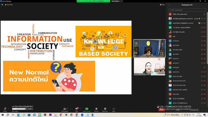
Task: Click the green Share Screen button
Action: coord(87,110)
